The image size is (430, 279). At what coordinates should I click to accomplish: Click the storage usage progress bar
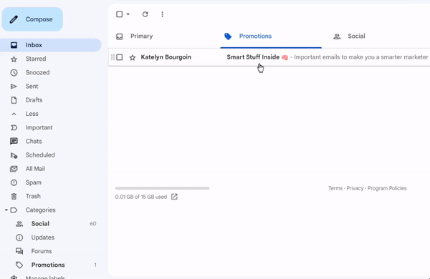163,188
